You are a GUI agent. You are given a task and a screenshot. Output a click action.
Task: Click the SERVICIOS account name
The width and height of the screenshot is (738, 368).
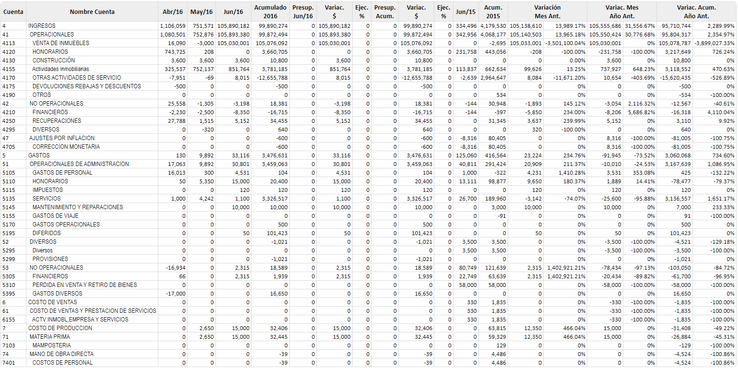[47, 199]
